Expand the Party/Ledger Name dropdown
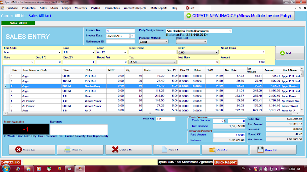 [x=230, y=31]
